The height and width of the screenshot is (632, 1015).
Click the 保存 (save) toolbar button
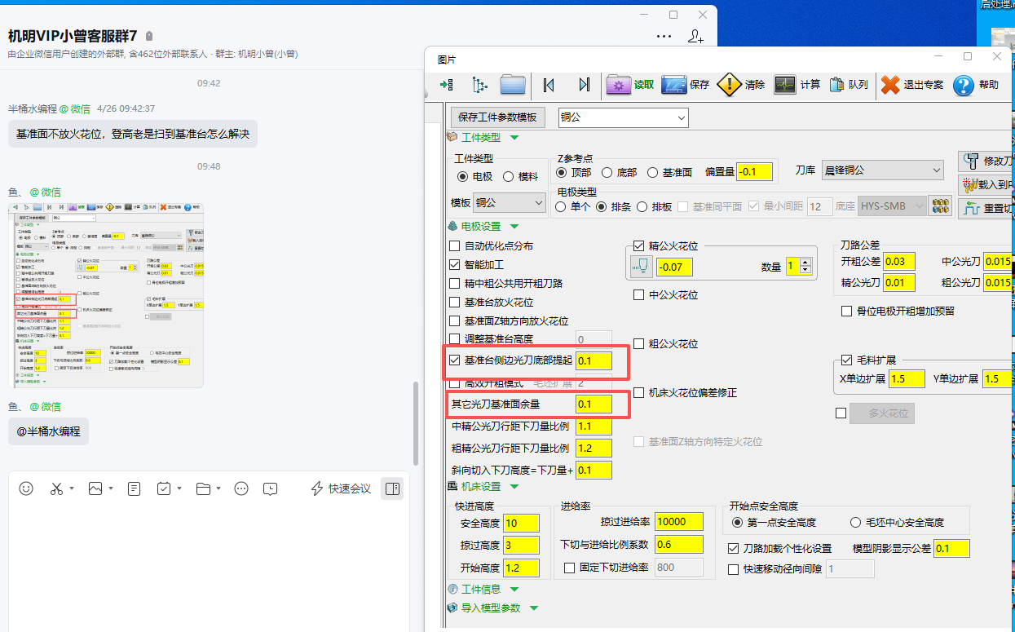[686, 85]
